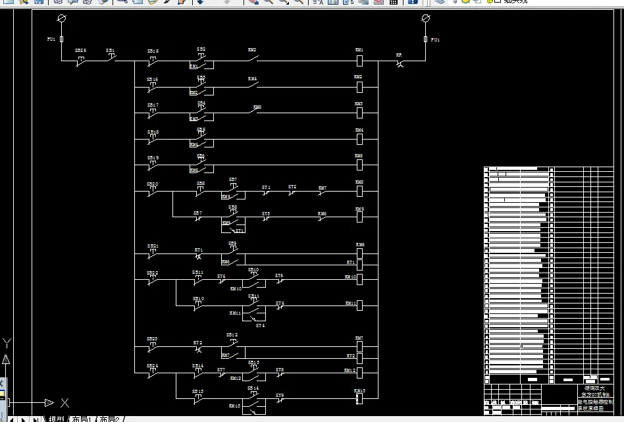Open the Layer Properties Manager icon

440,1
